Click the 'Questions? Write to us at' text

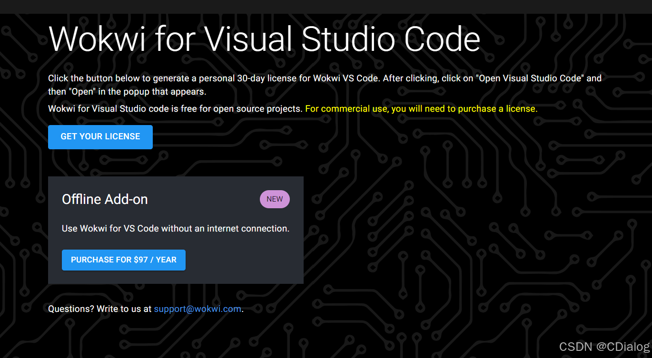(x=100, y=309)
